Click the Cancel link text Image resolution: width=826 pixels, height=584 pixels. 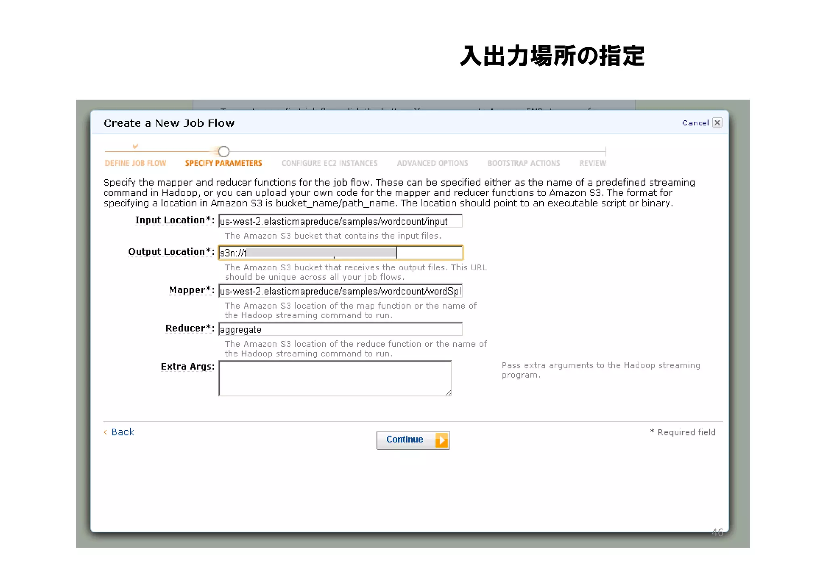pyautogui.click(x=695, y=123)
